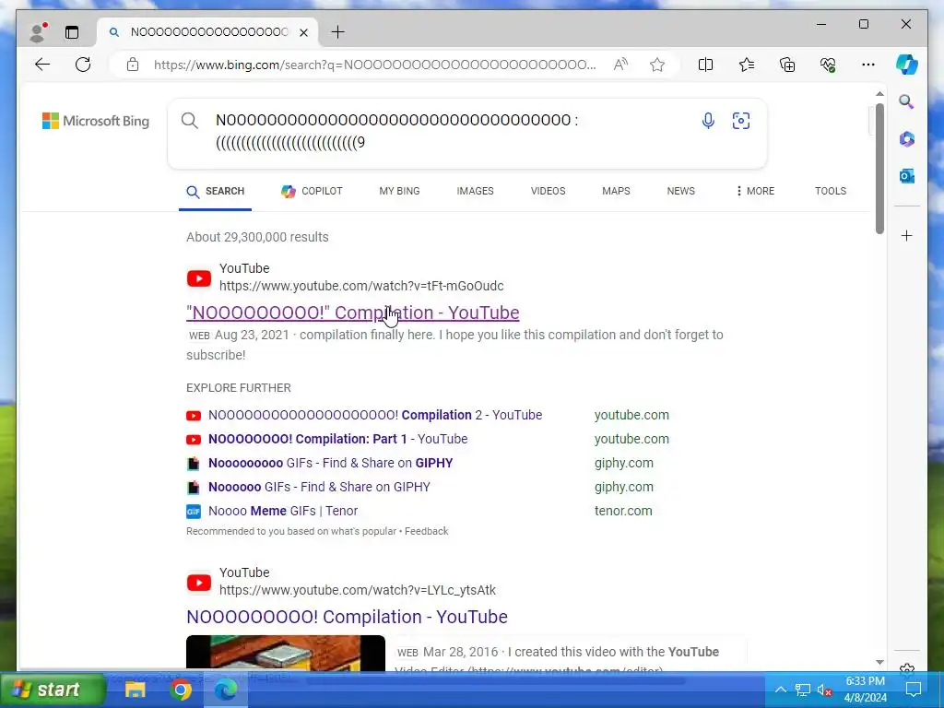The image size is (944, 708).
Task: Open "NOOOOOOOOO!" Compilation - YouTube result
Action: [353, 313]
